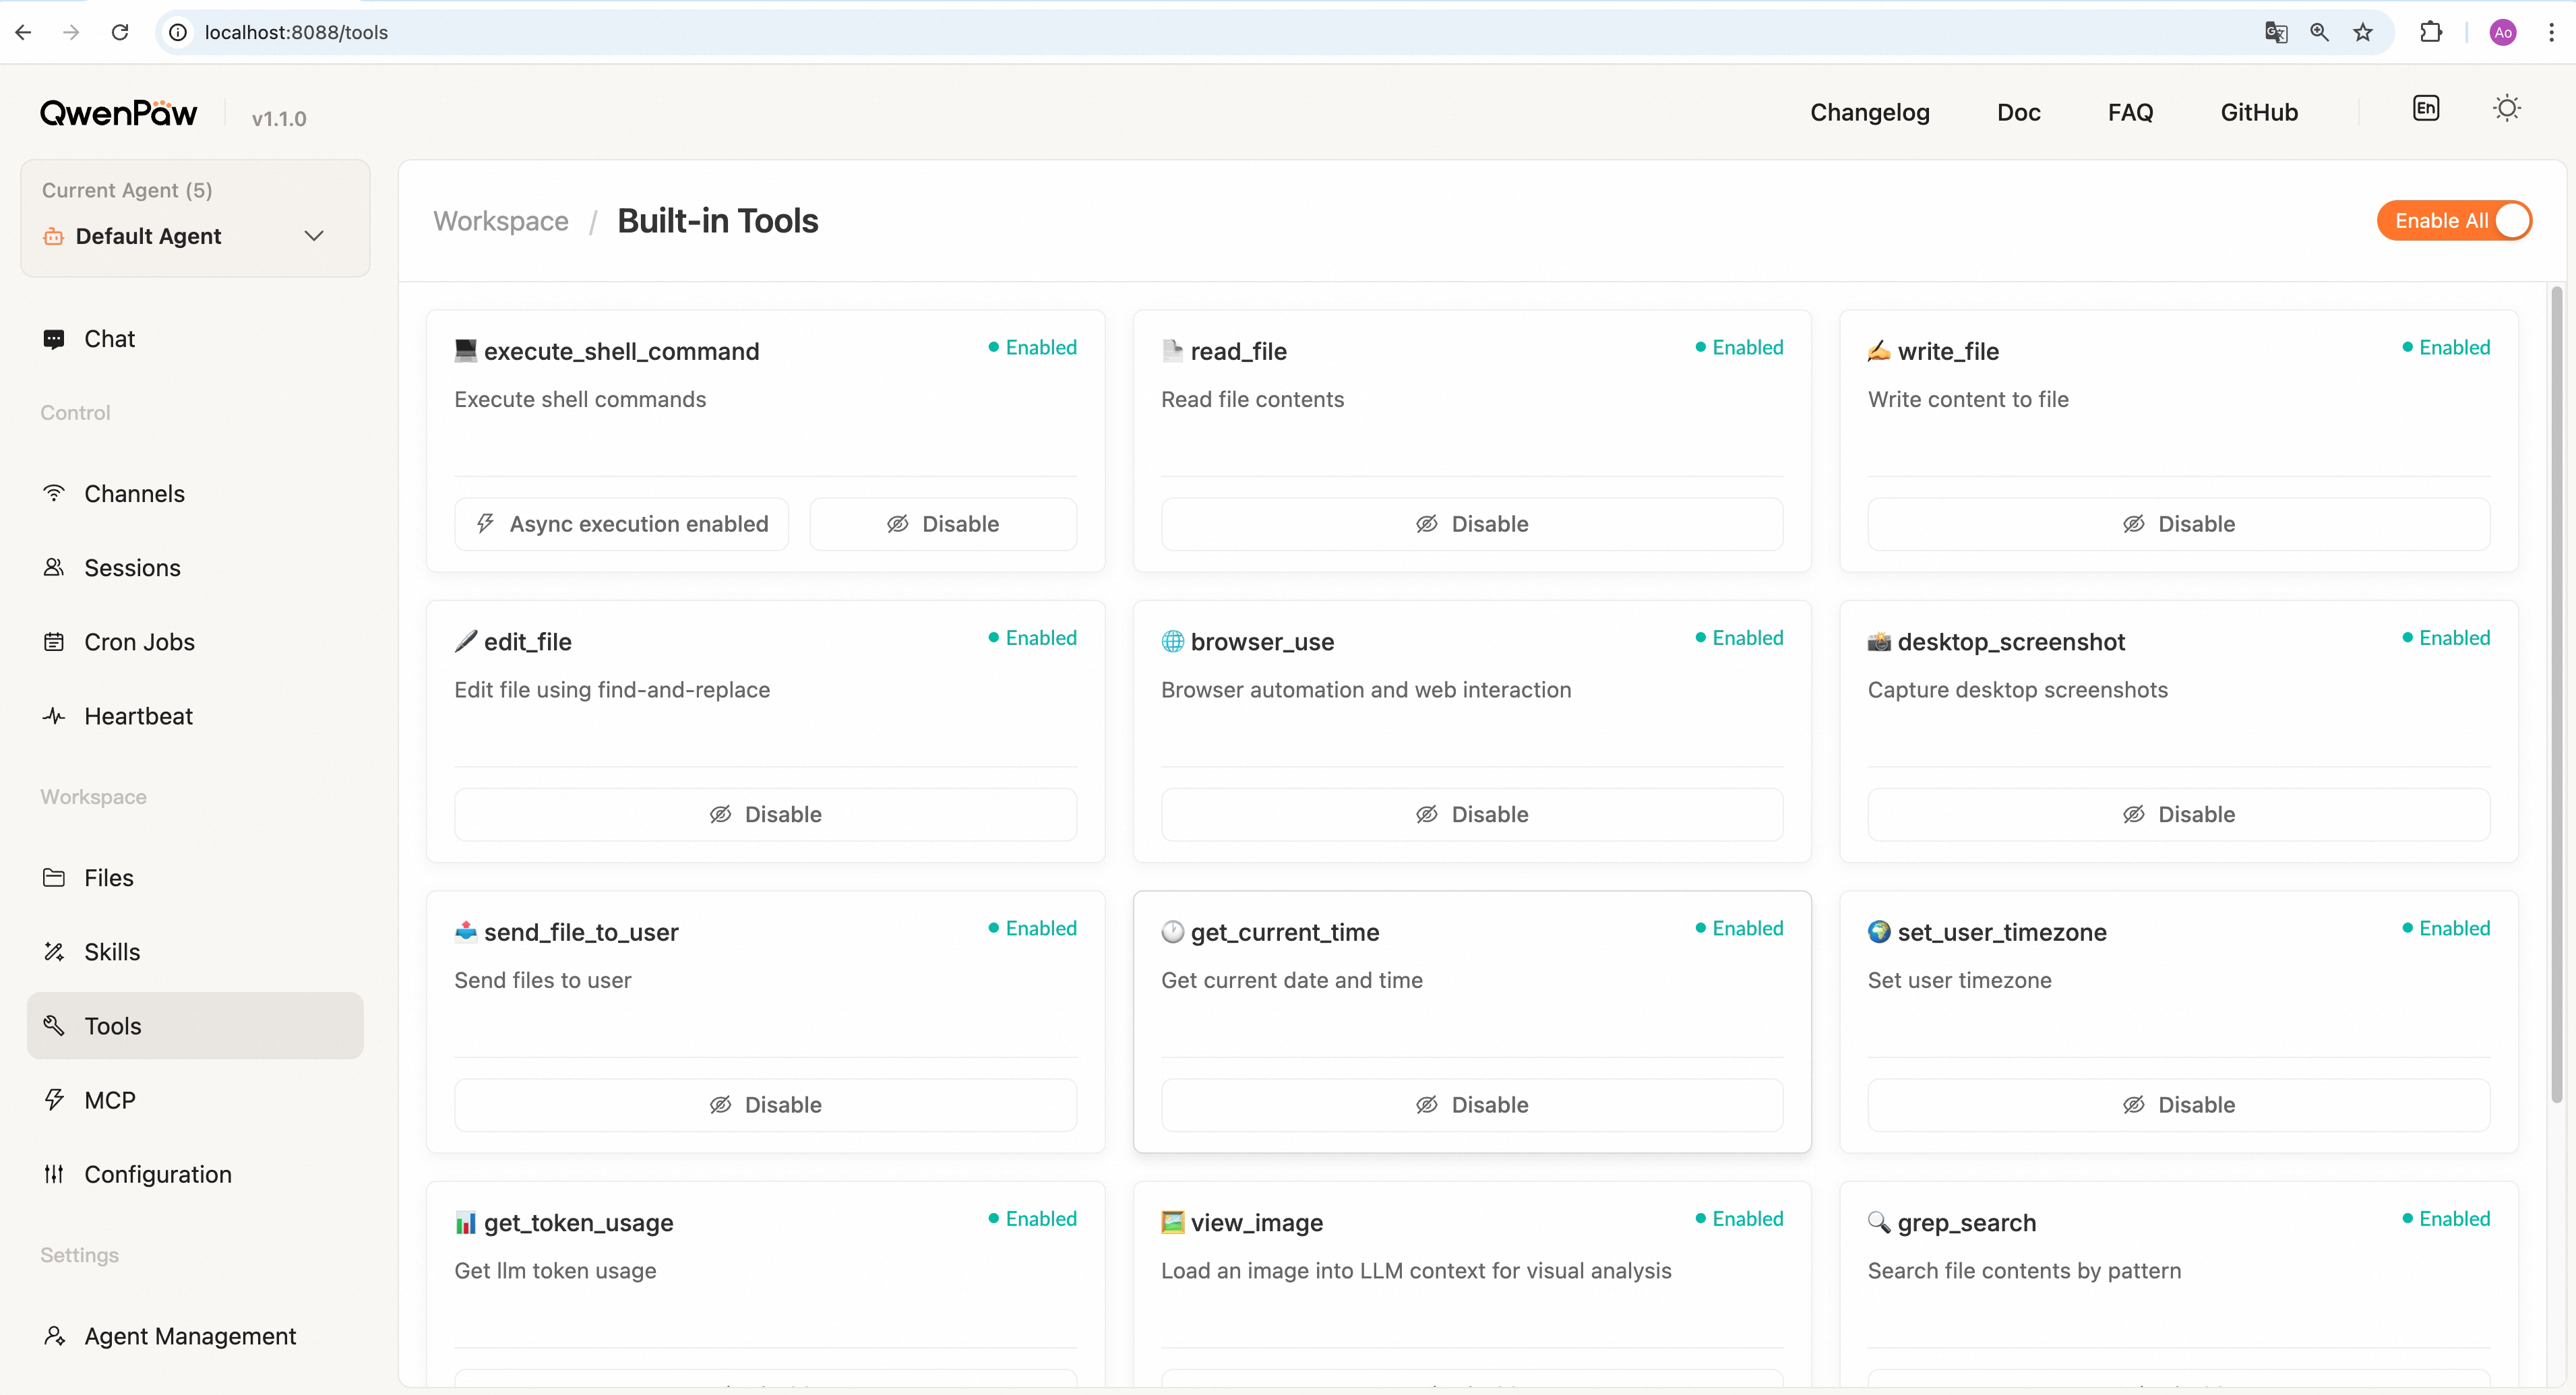Reload the page in the browser toolbar
Screen dimensions: 2576x1395
[x=120, y=32]
